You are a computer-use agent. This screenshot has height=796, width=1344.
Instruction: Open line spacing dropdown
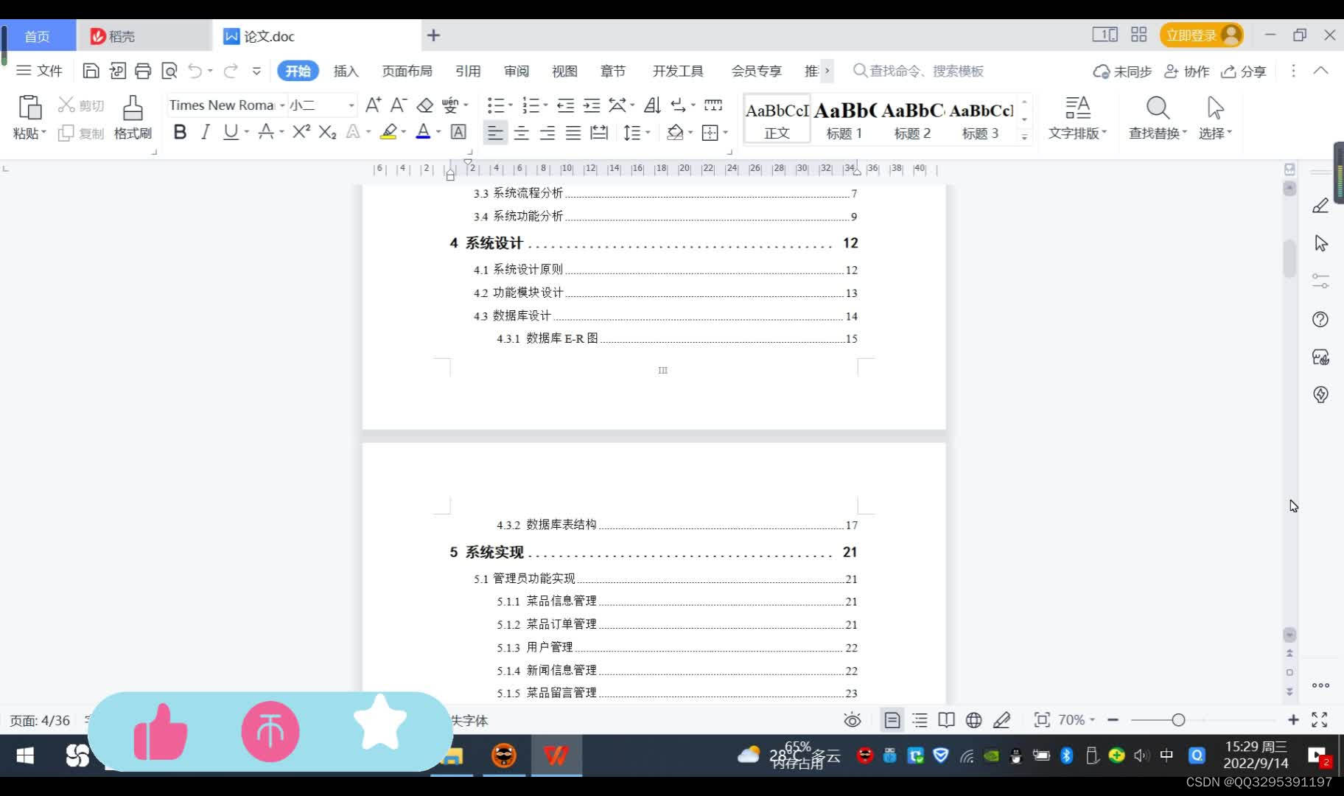pyautogui.click(x=648, y=133)
